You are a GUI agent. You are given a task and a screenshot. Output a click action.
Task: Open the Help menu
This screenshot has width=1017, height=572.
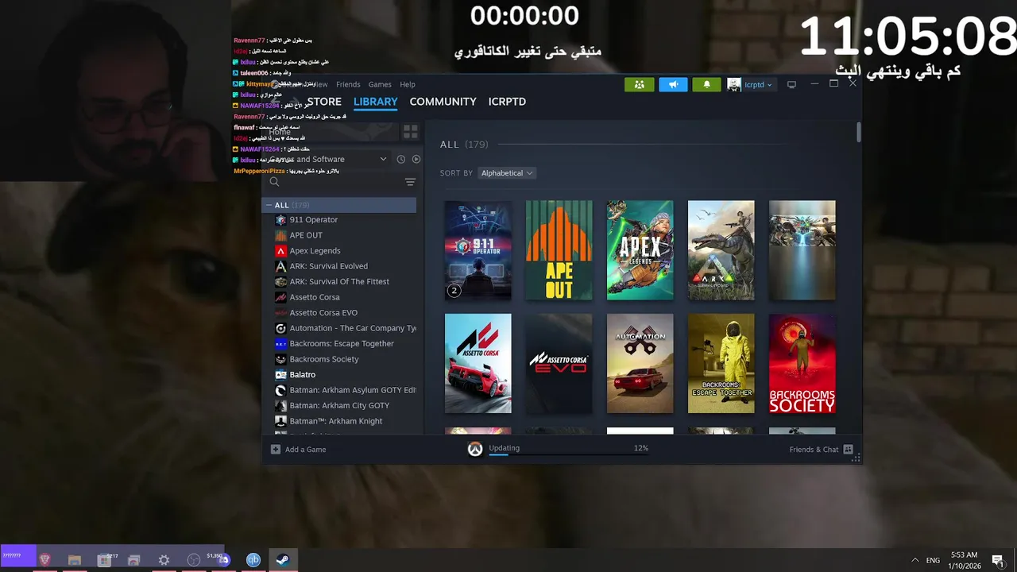pyautogui.click(x=408, y=84)
